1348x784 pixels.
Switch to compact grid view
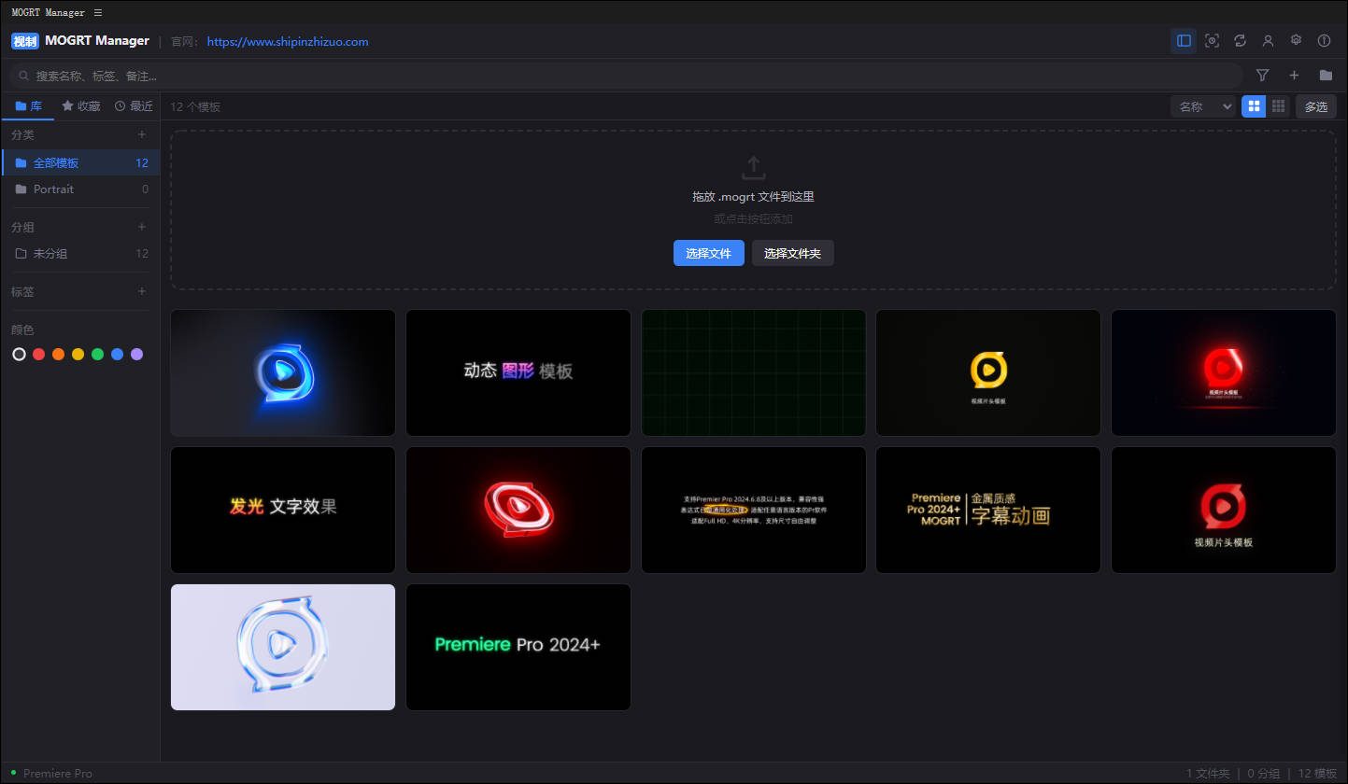(x=1278, y=105)
